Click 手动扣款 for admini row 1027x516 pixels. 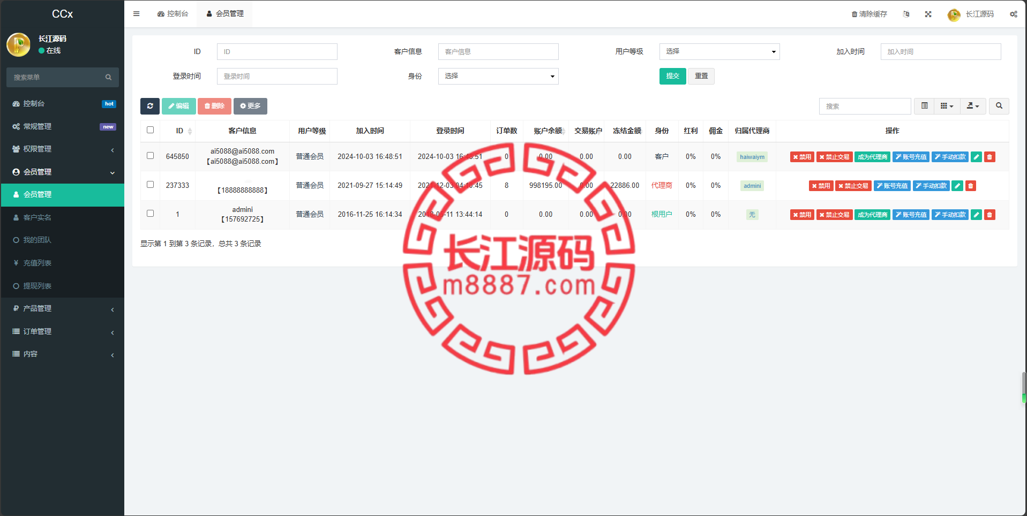coord(950,215)
